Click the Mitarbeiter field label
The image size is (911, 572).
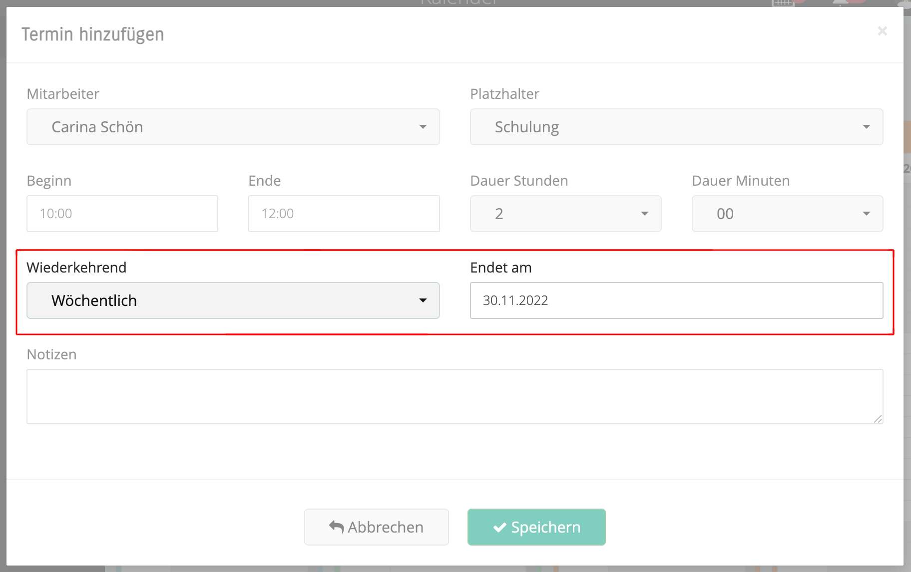pos(63,94)
